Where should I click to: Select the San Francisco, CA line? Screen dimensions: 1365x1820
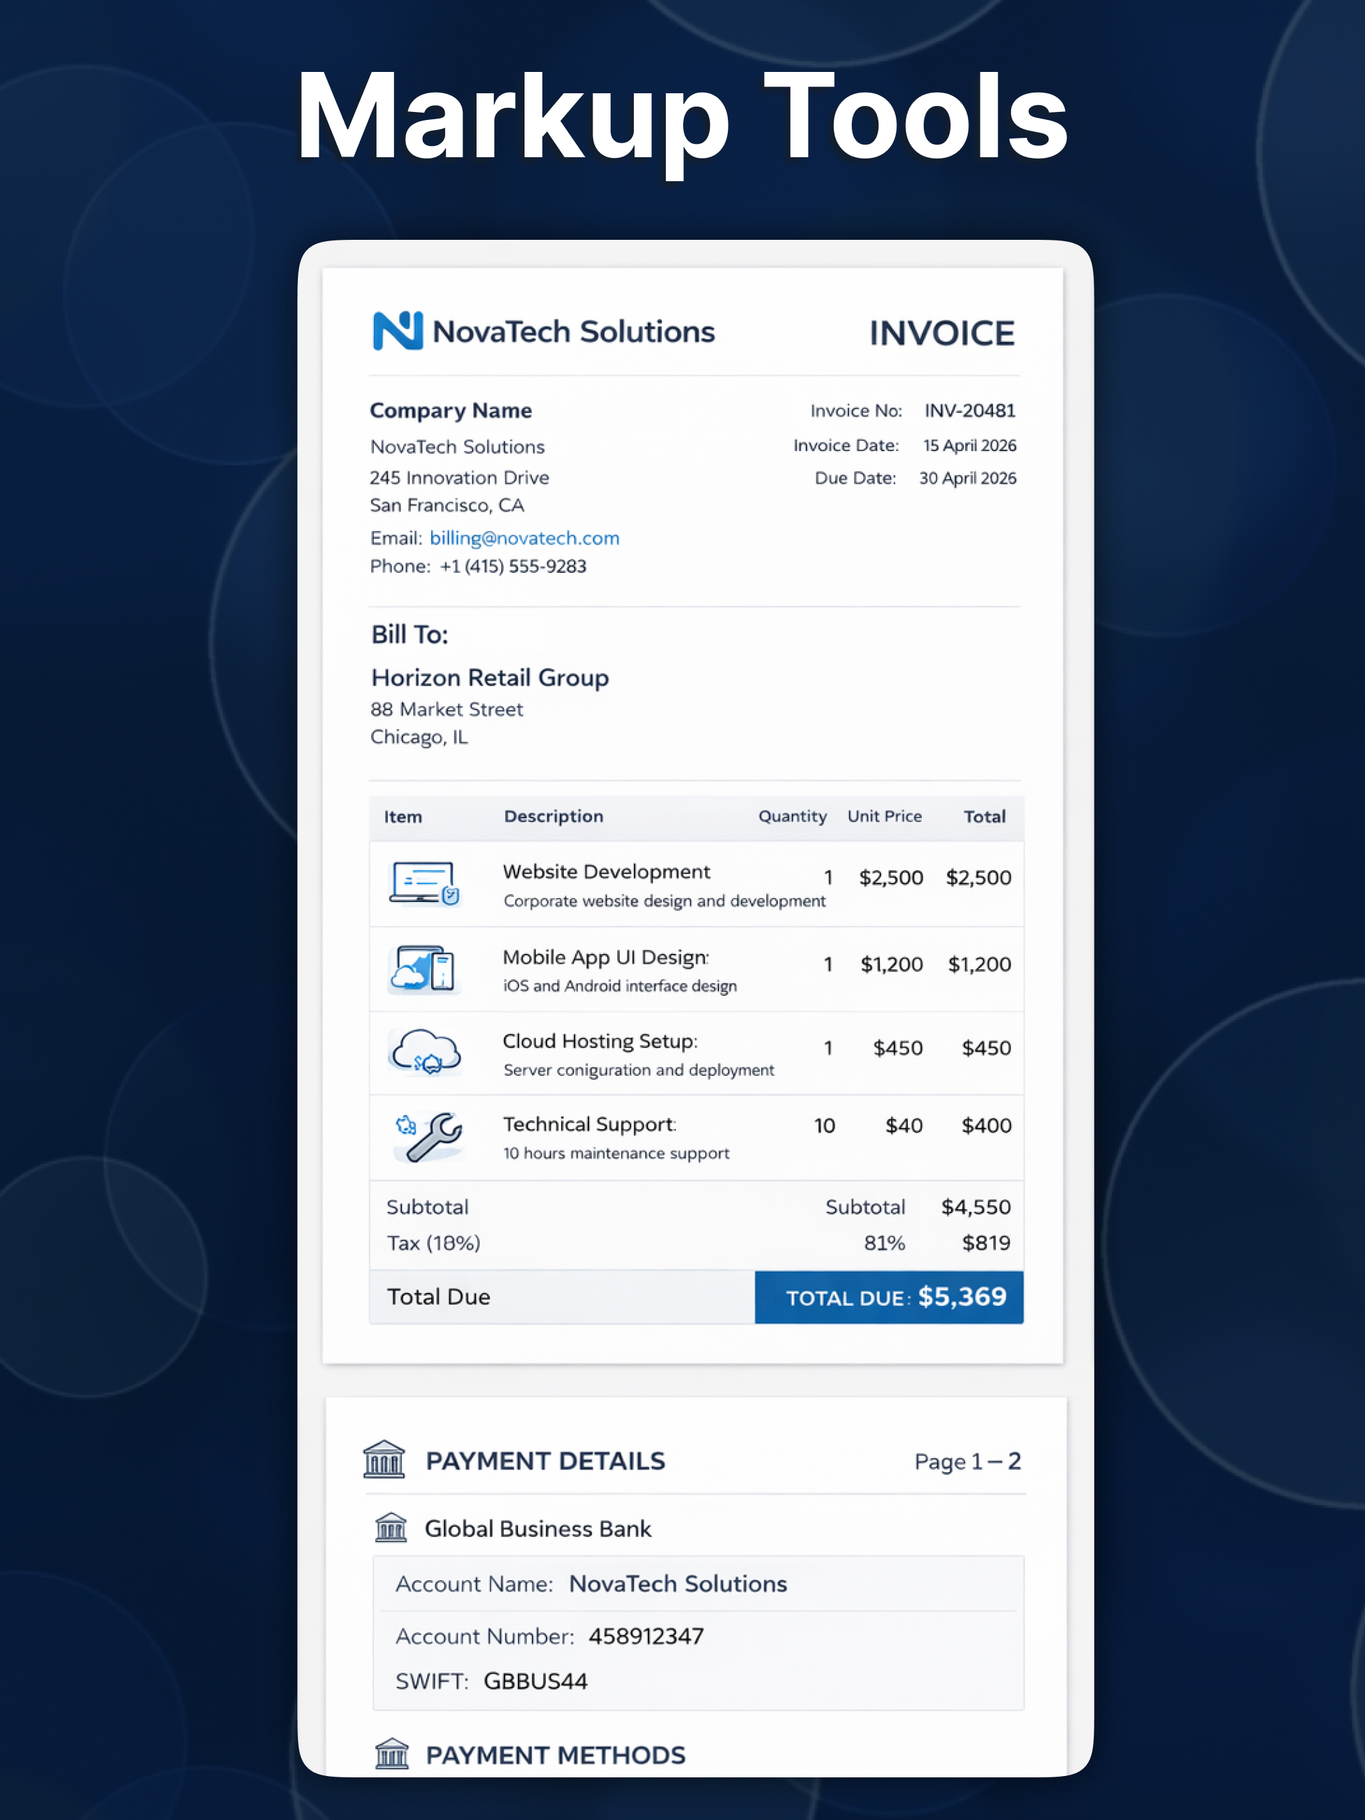pyautogui.click(x=447, y=505)
